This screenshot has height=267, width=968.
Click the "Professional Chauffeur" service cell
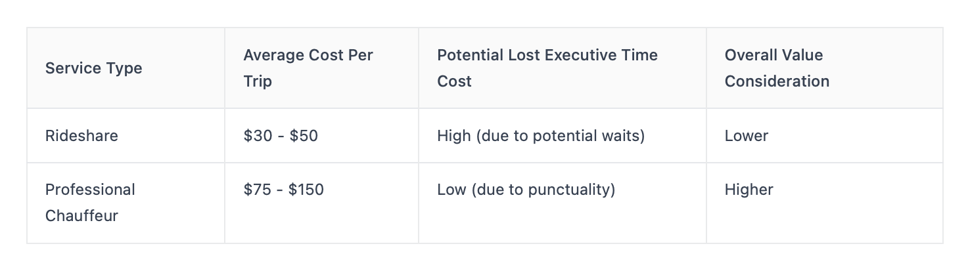point(89,203)
